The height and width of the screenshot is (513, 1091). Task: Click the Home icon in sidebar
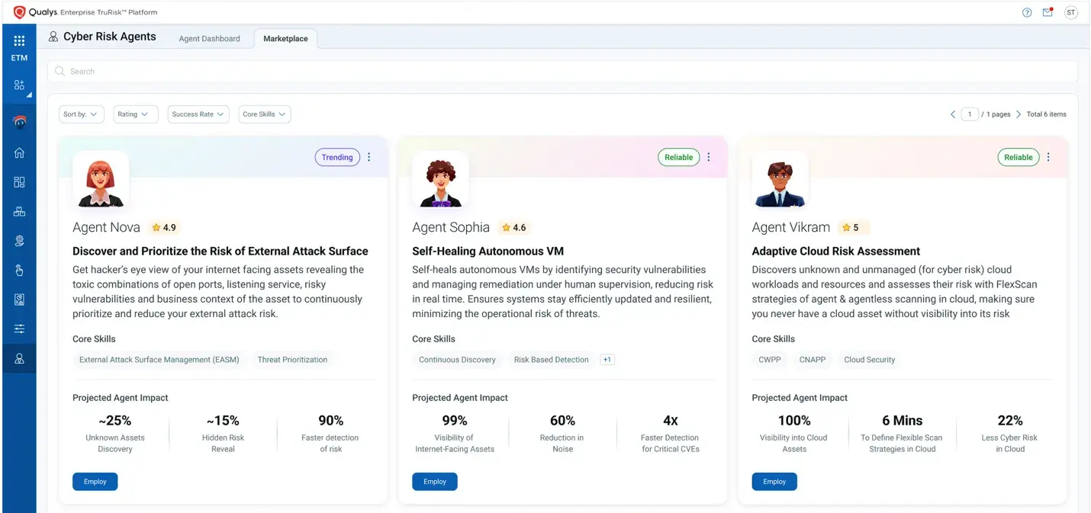[19, 152]
